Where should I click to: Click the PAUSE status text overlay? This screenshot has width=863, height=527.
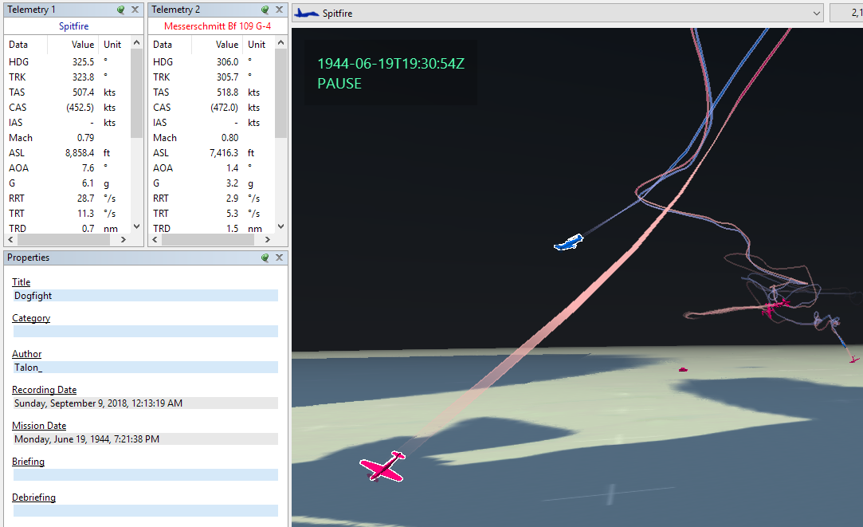pyautogui.click(x=339, y=84)
